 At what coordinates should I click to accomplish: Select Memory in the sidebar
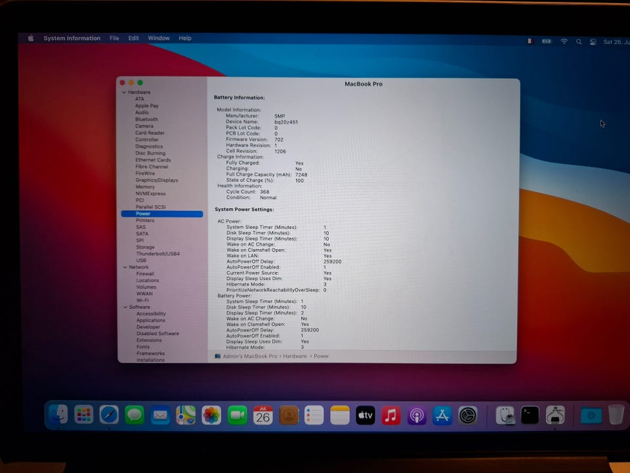tap(145, 187)
